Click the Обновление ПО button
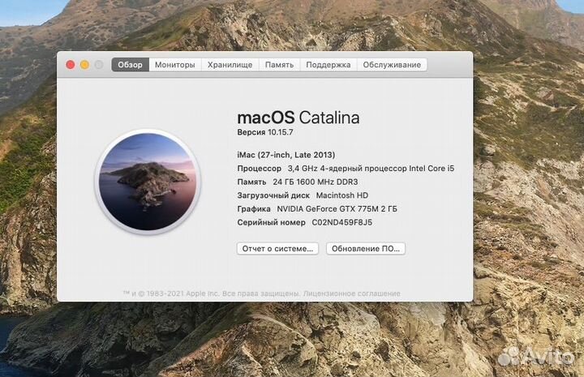The height and width of the screenshot is (377, 584). [365, 249]
